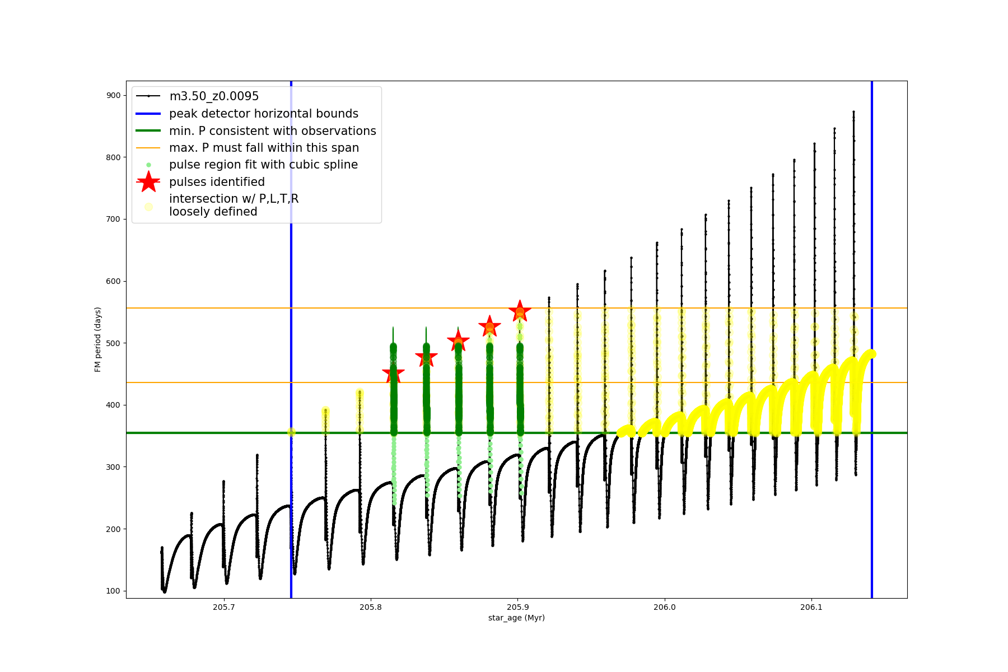The height and width of the screenshot is (672, 1008).
Task: Click the red star icon in the legend
Action: [148, 182]
